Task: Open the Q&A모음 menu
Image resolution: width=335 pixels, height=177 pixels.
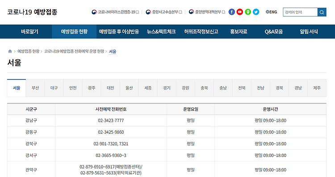Action: pos(274,32)
